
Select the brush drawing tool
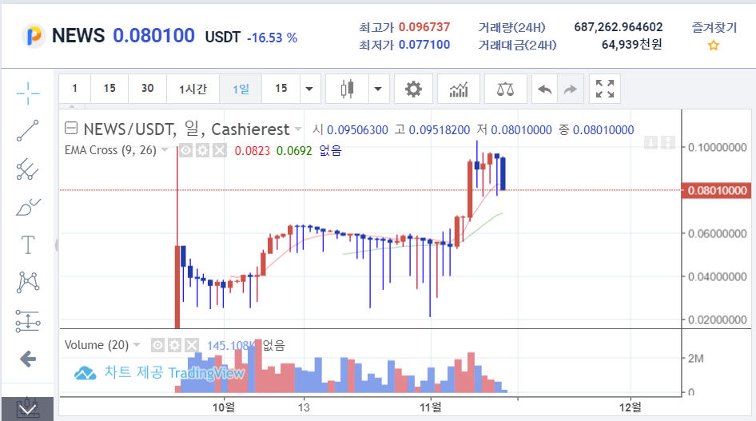[28, 207]
